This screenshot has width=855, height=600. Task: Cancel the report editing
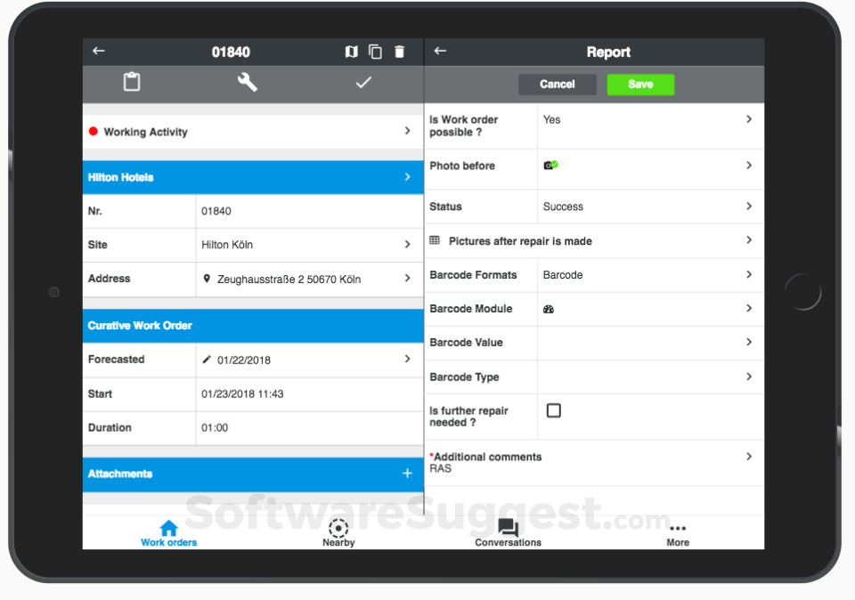[558, 85]
